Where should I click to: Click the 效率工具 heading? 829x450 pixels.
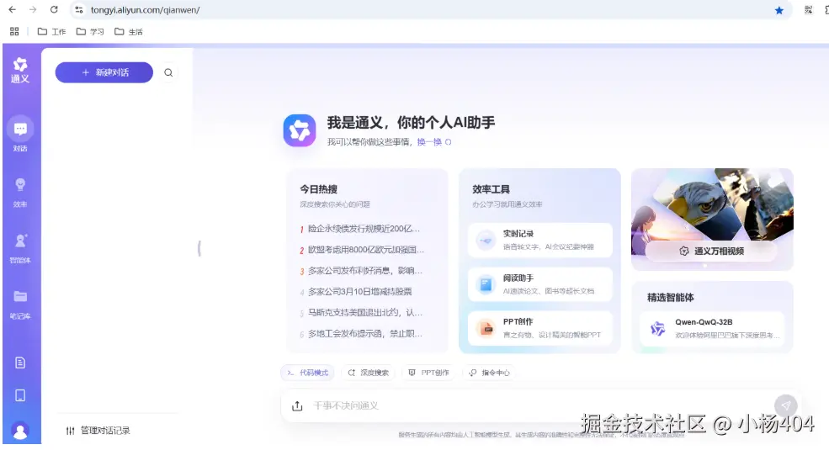(492, 189)
